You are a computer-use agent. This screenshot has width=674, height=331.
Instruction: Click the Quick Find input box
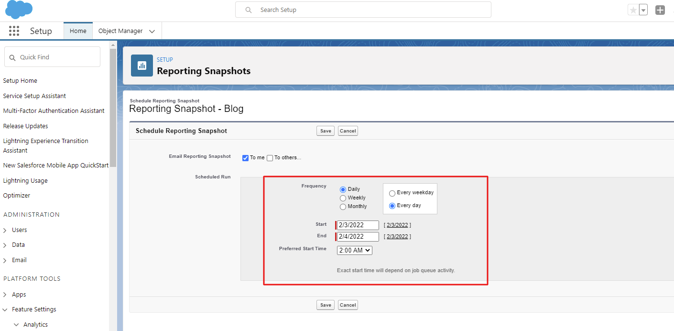click(52, 57)
